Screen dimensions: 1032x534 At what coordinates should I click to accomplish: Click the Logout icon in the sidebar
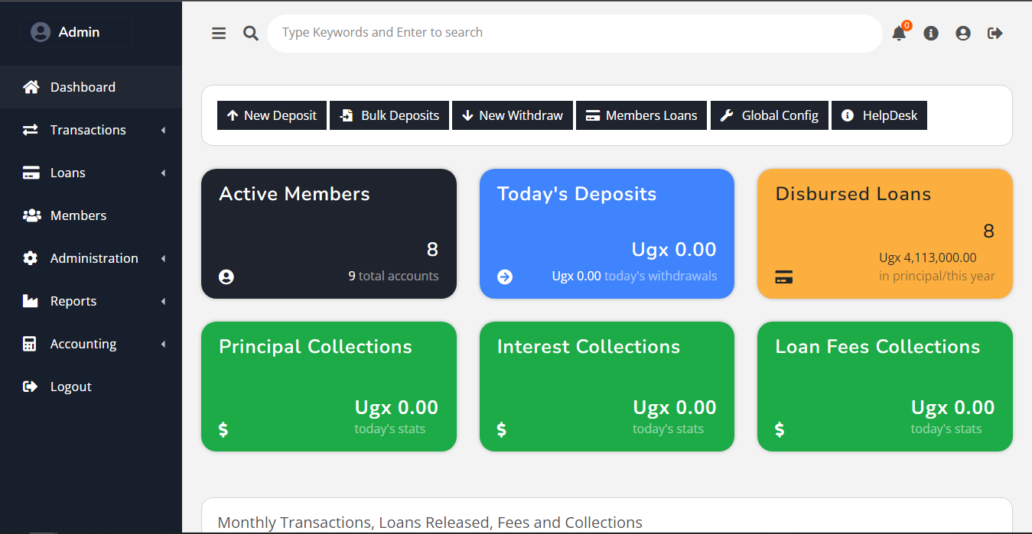click(x=29, y=386)
